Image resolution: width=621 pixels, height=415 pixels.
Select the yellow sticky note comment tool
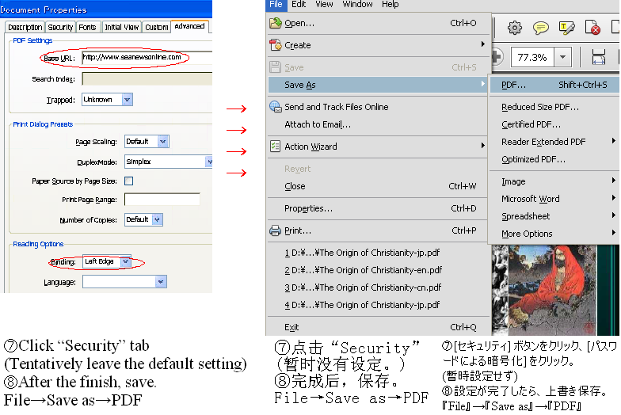click(541, 28)
